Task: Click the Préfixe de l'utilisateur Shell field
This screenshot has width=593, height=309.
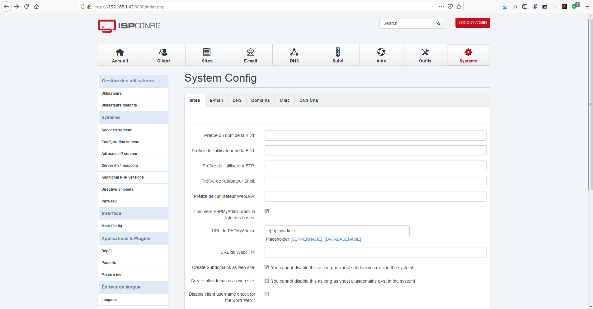Action: (375, 181)
